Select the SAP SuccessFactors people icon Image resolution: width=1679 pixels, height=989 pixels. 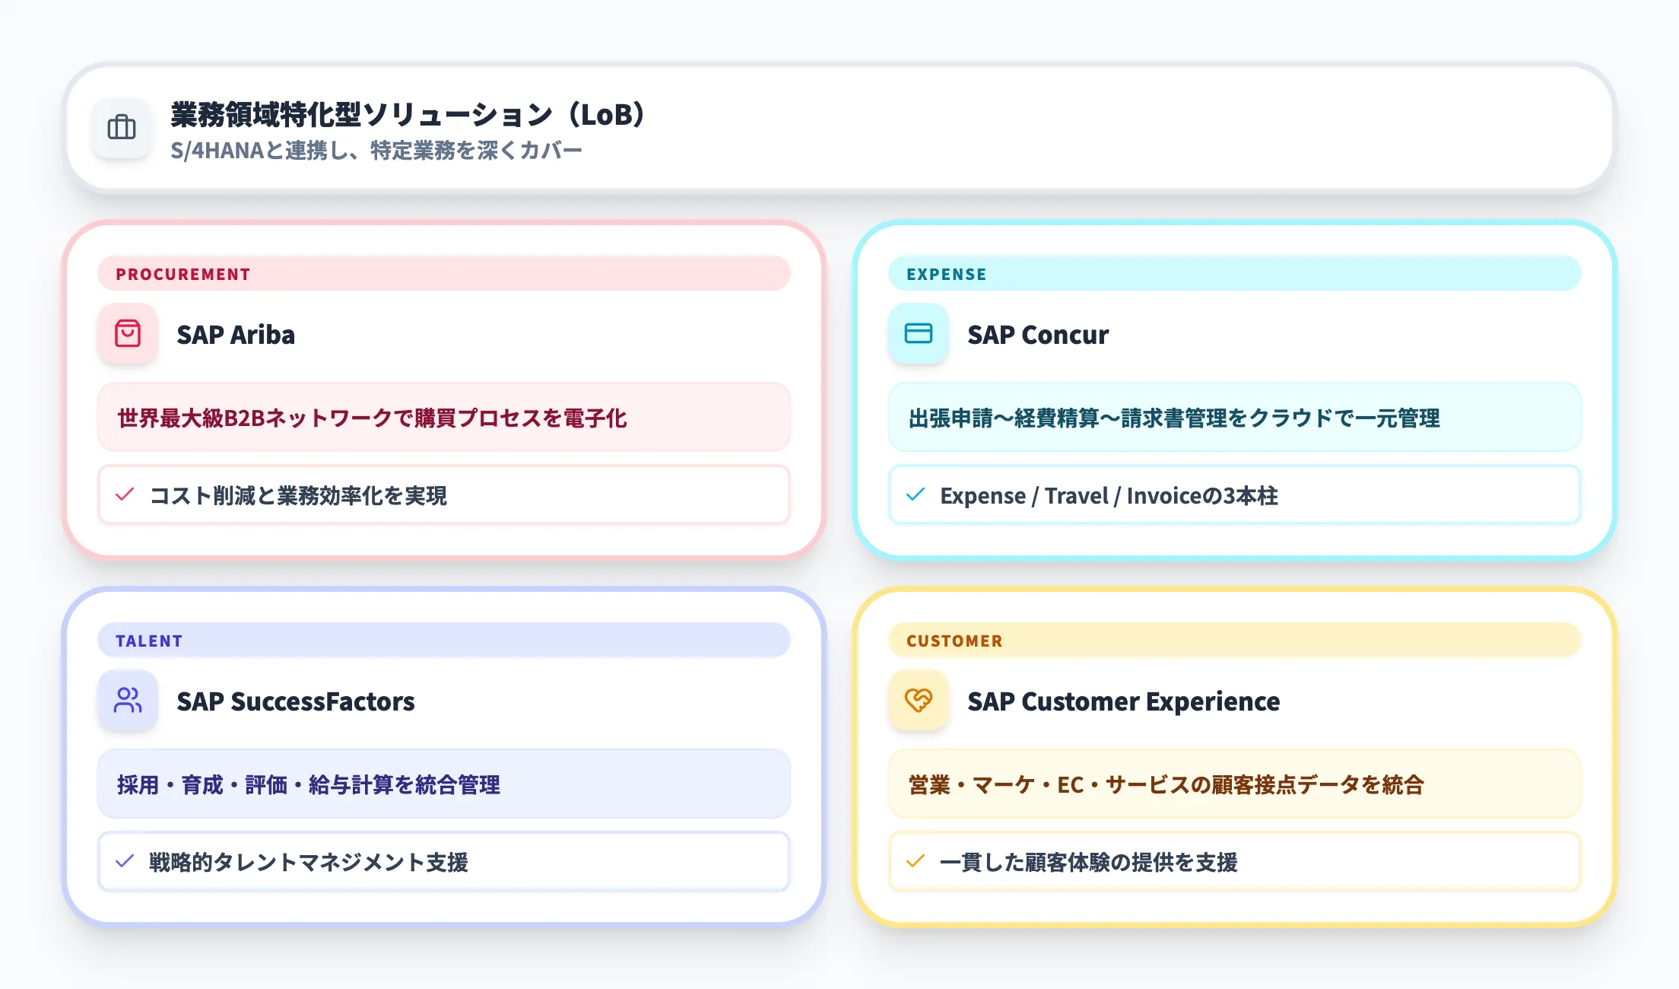click(x=127, y=701)
